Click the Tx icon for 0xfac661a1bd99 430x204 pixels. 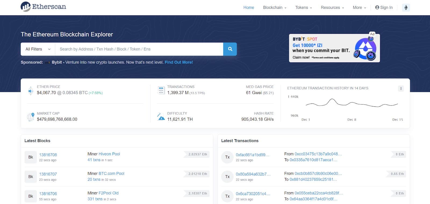click(227, 157)
